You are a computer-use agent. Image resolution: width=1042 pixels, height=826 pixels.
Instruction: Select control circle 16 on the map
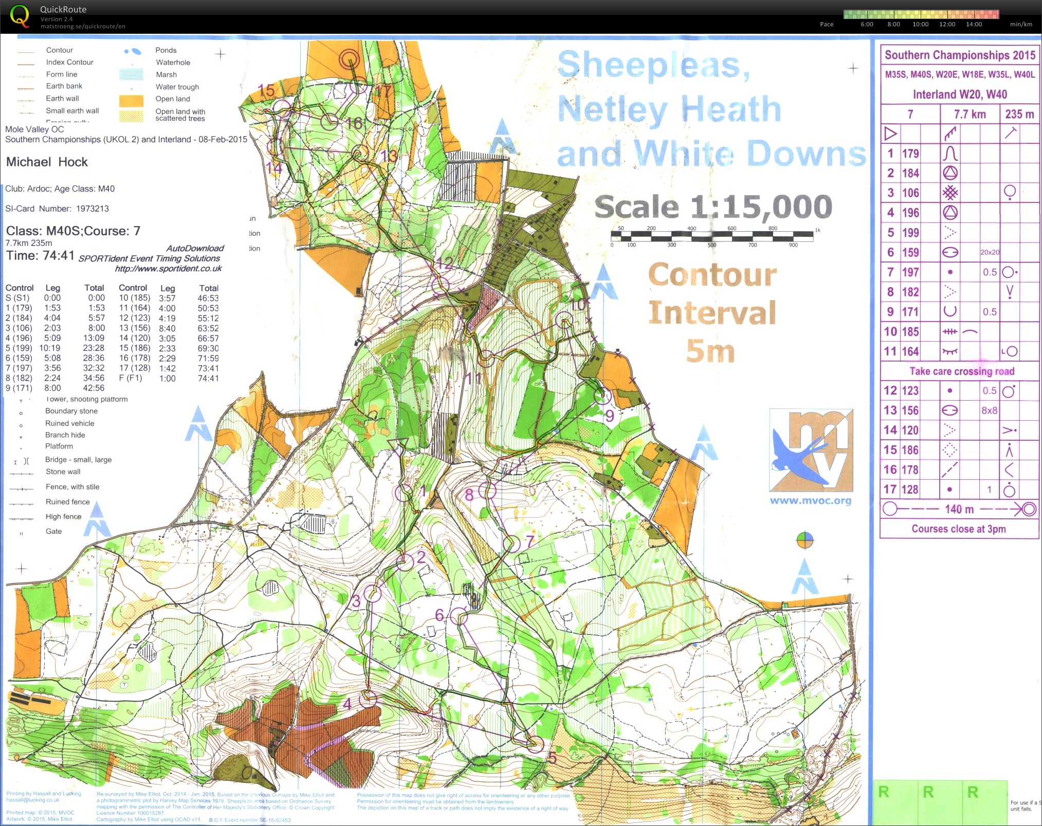330,122
